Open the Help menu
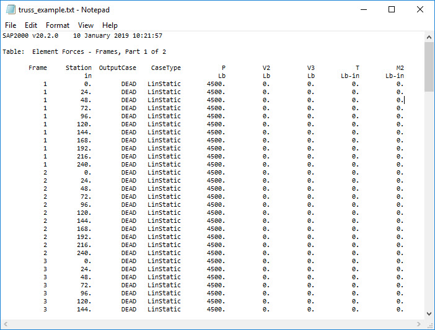The width and height of the screenshot is (435, 330). coord(110,25)
